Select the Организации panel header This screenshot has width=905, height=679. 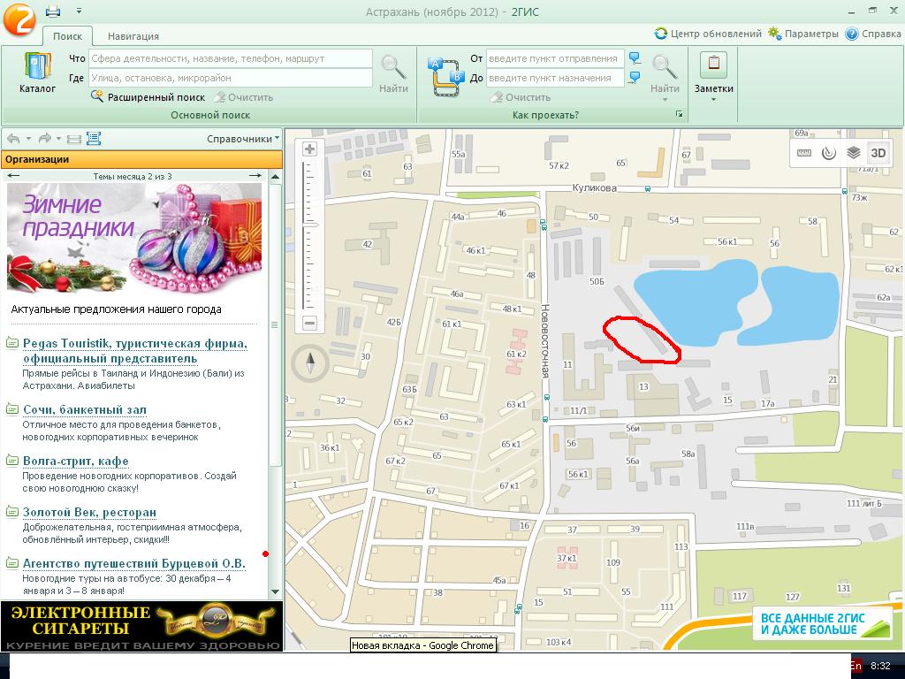coord(142,159)
